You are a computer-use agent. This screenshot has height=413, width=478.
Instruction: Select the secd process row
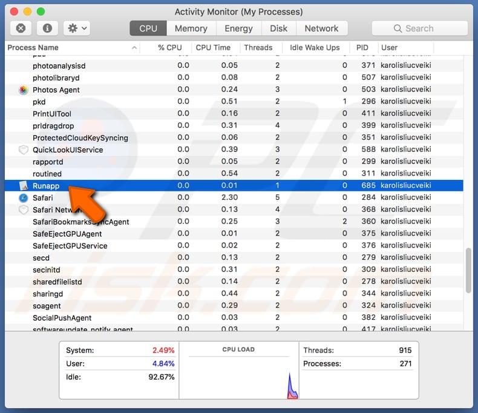click(234, 258)
